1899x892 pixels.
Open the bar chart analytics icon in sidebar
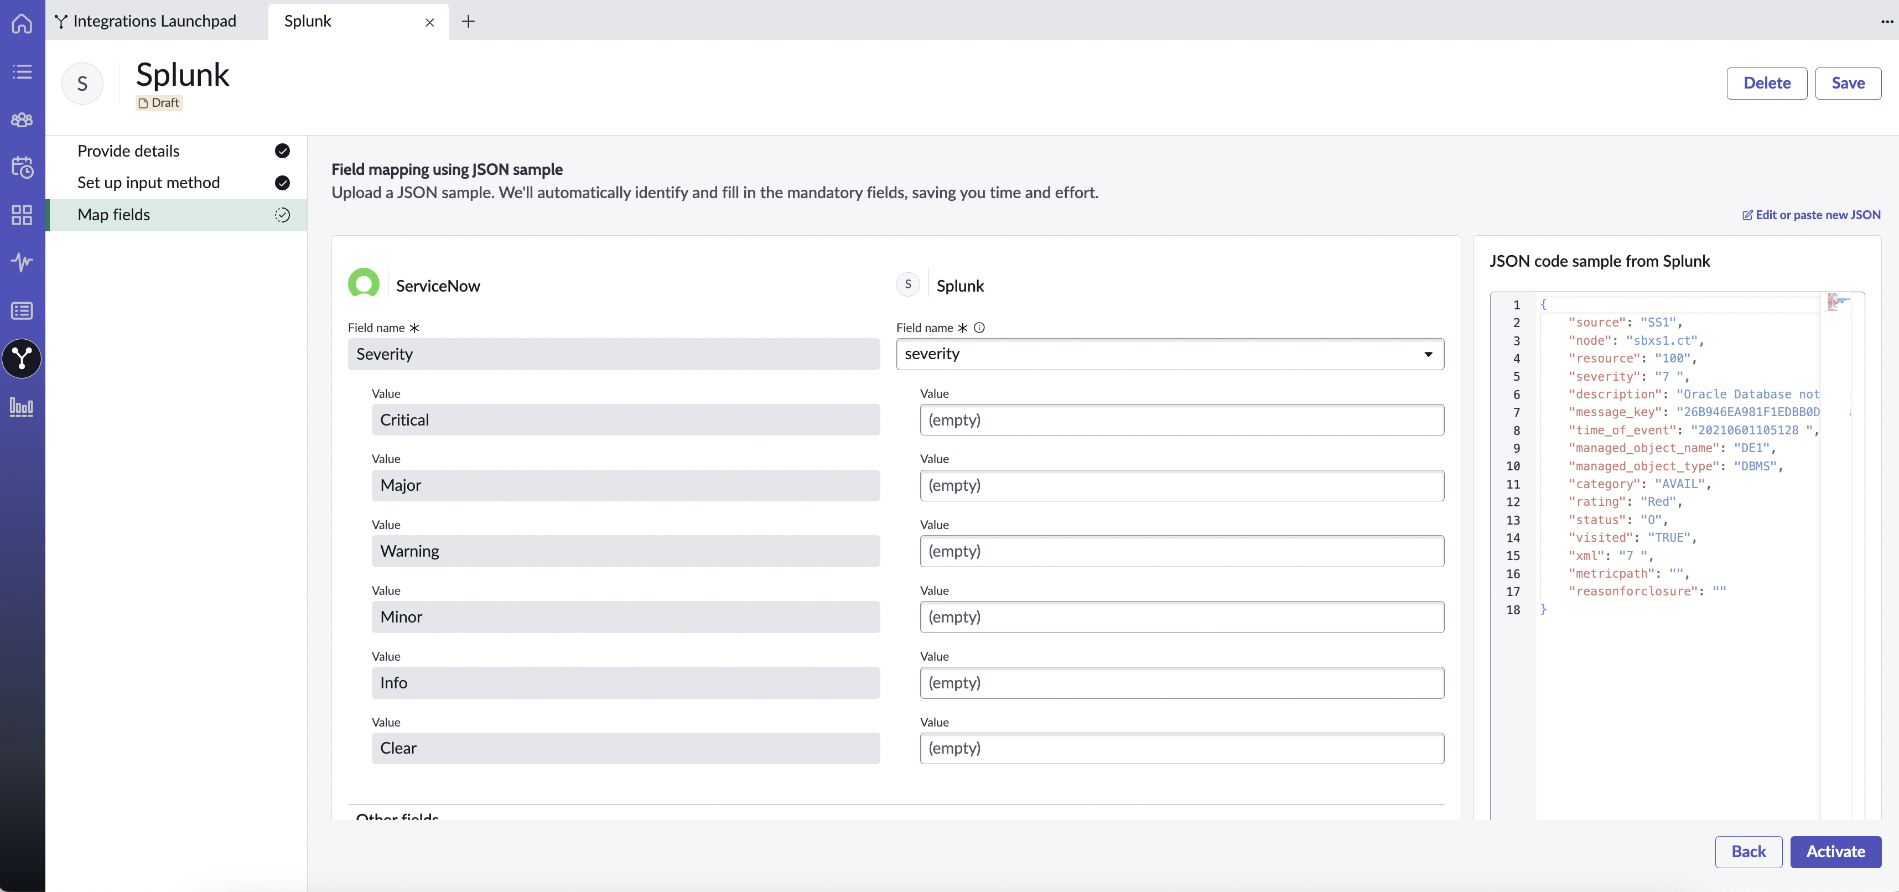pos(22,407)
